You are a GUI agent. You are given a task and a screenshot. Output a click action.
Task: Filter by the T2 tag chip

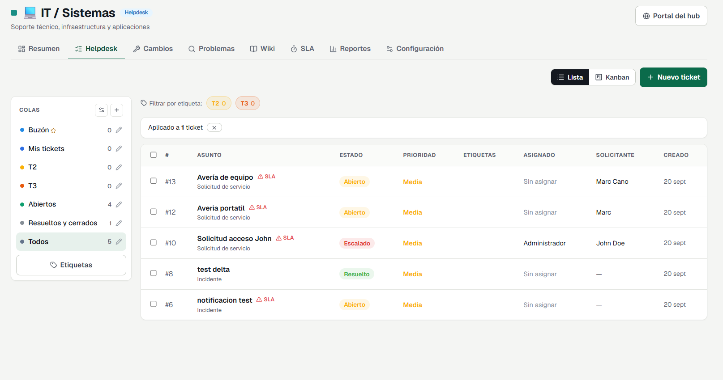tap(219, 103)
